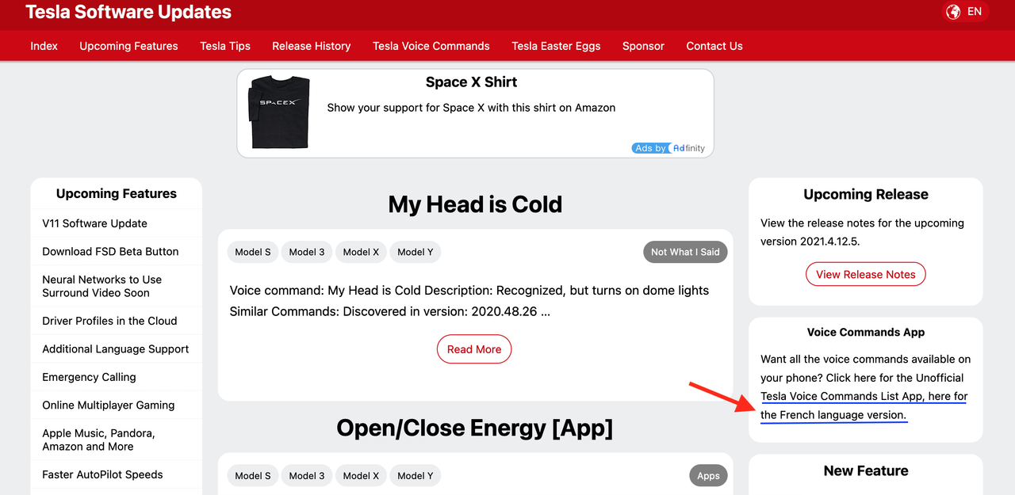This screenshot has width=1015, height=495.
Task: Open Contact Us page in navigation
Action: coord(714,46)
